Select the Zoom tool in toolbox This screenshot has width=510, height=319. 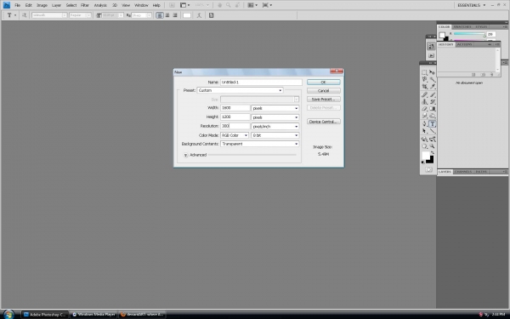tap(433, 146)
